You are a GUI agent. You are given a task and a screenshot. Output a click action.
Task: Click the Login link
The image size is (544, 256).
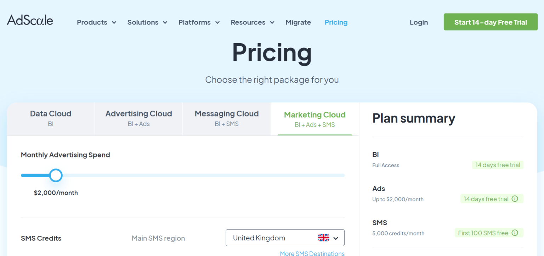419,22
